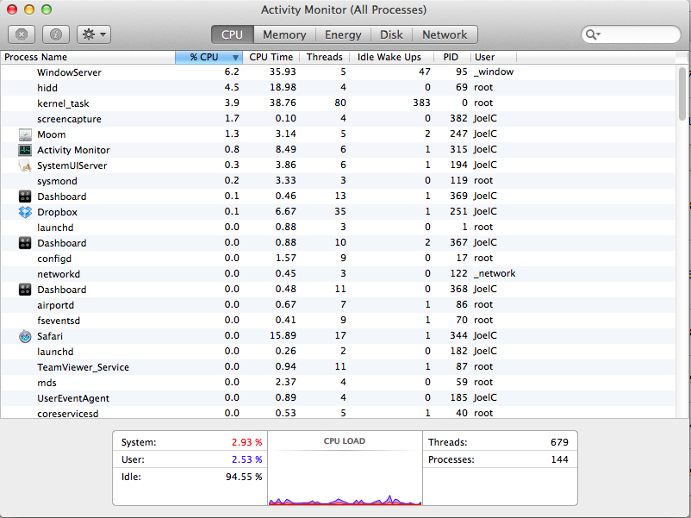Viewport: 691px width, 518px height.
Task: Select the WindowServer process row
Action: pos(338,72)
